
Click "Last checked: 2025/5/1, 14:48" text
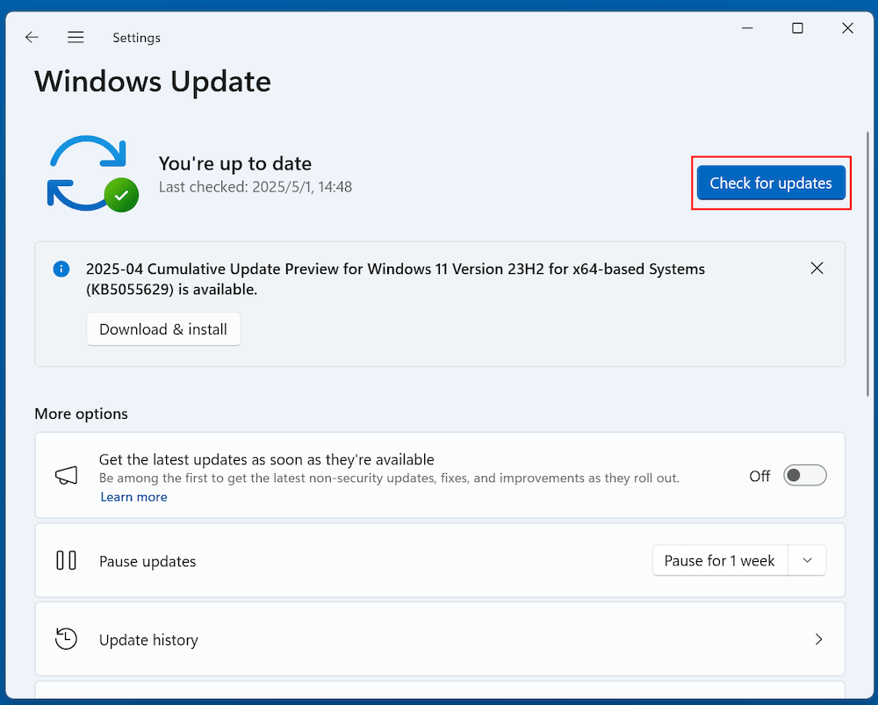click(255, 187)
